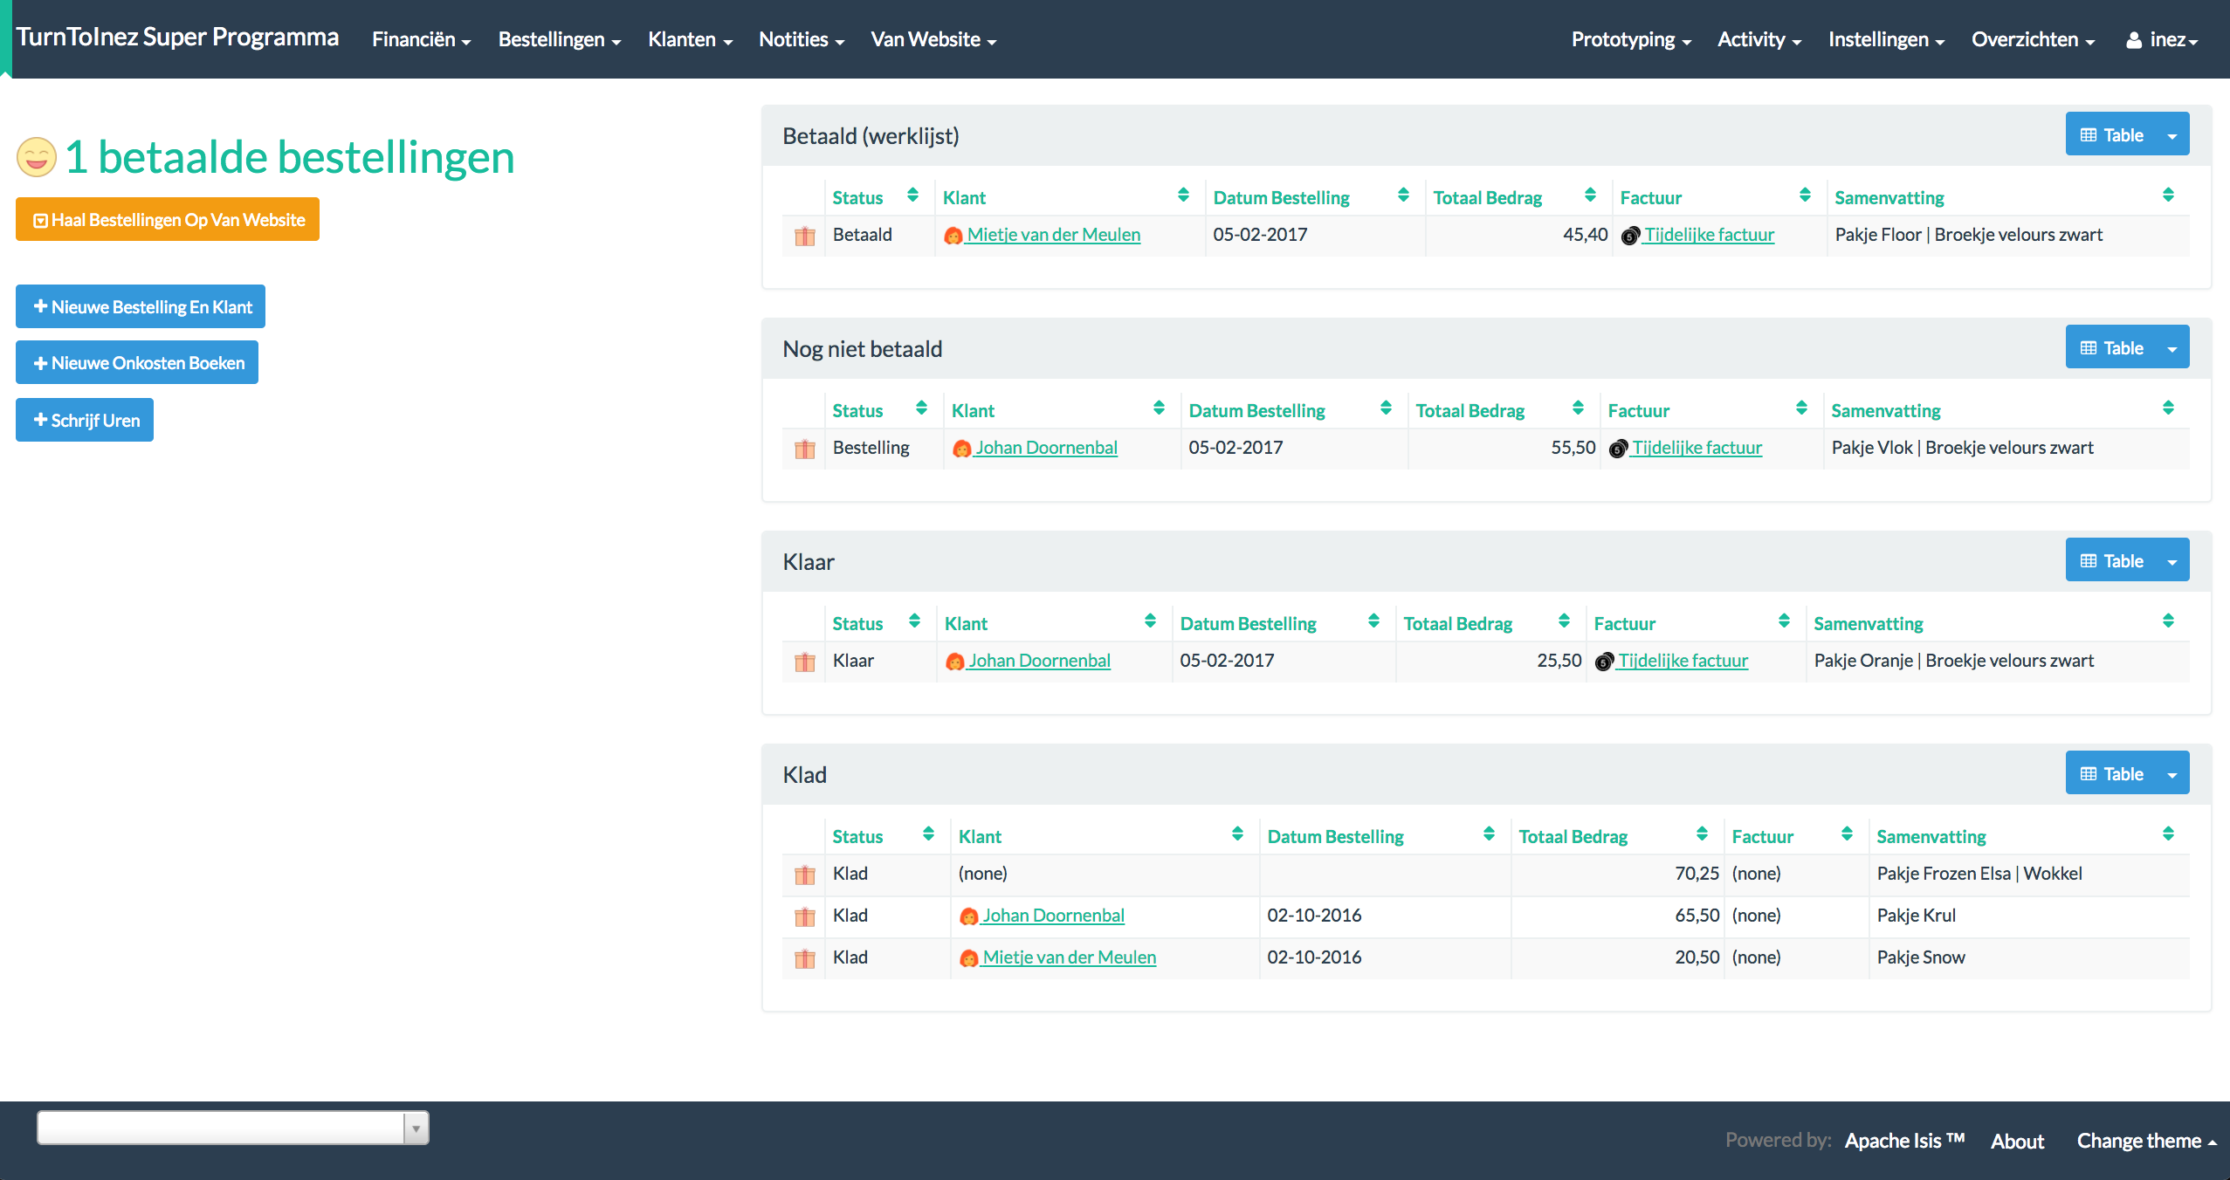Click the About link in footer
The image size is (2230, 1180).
(2016, 1141)
